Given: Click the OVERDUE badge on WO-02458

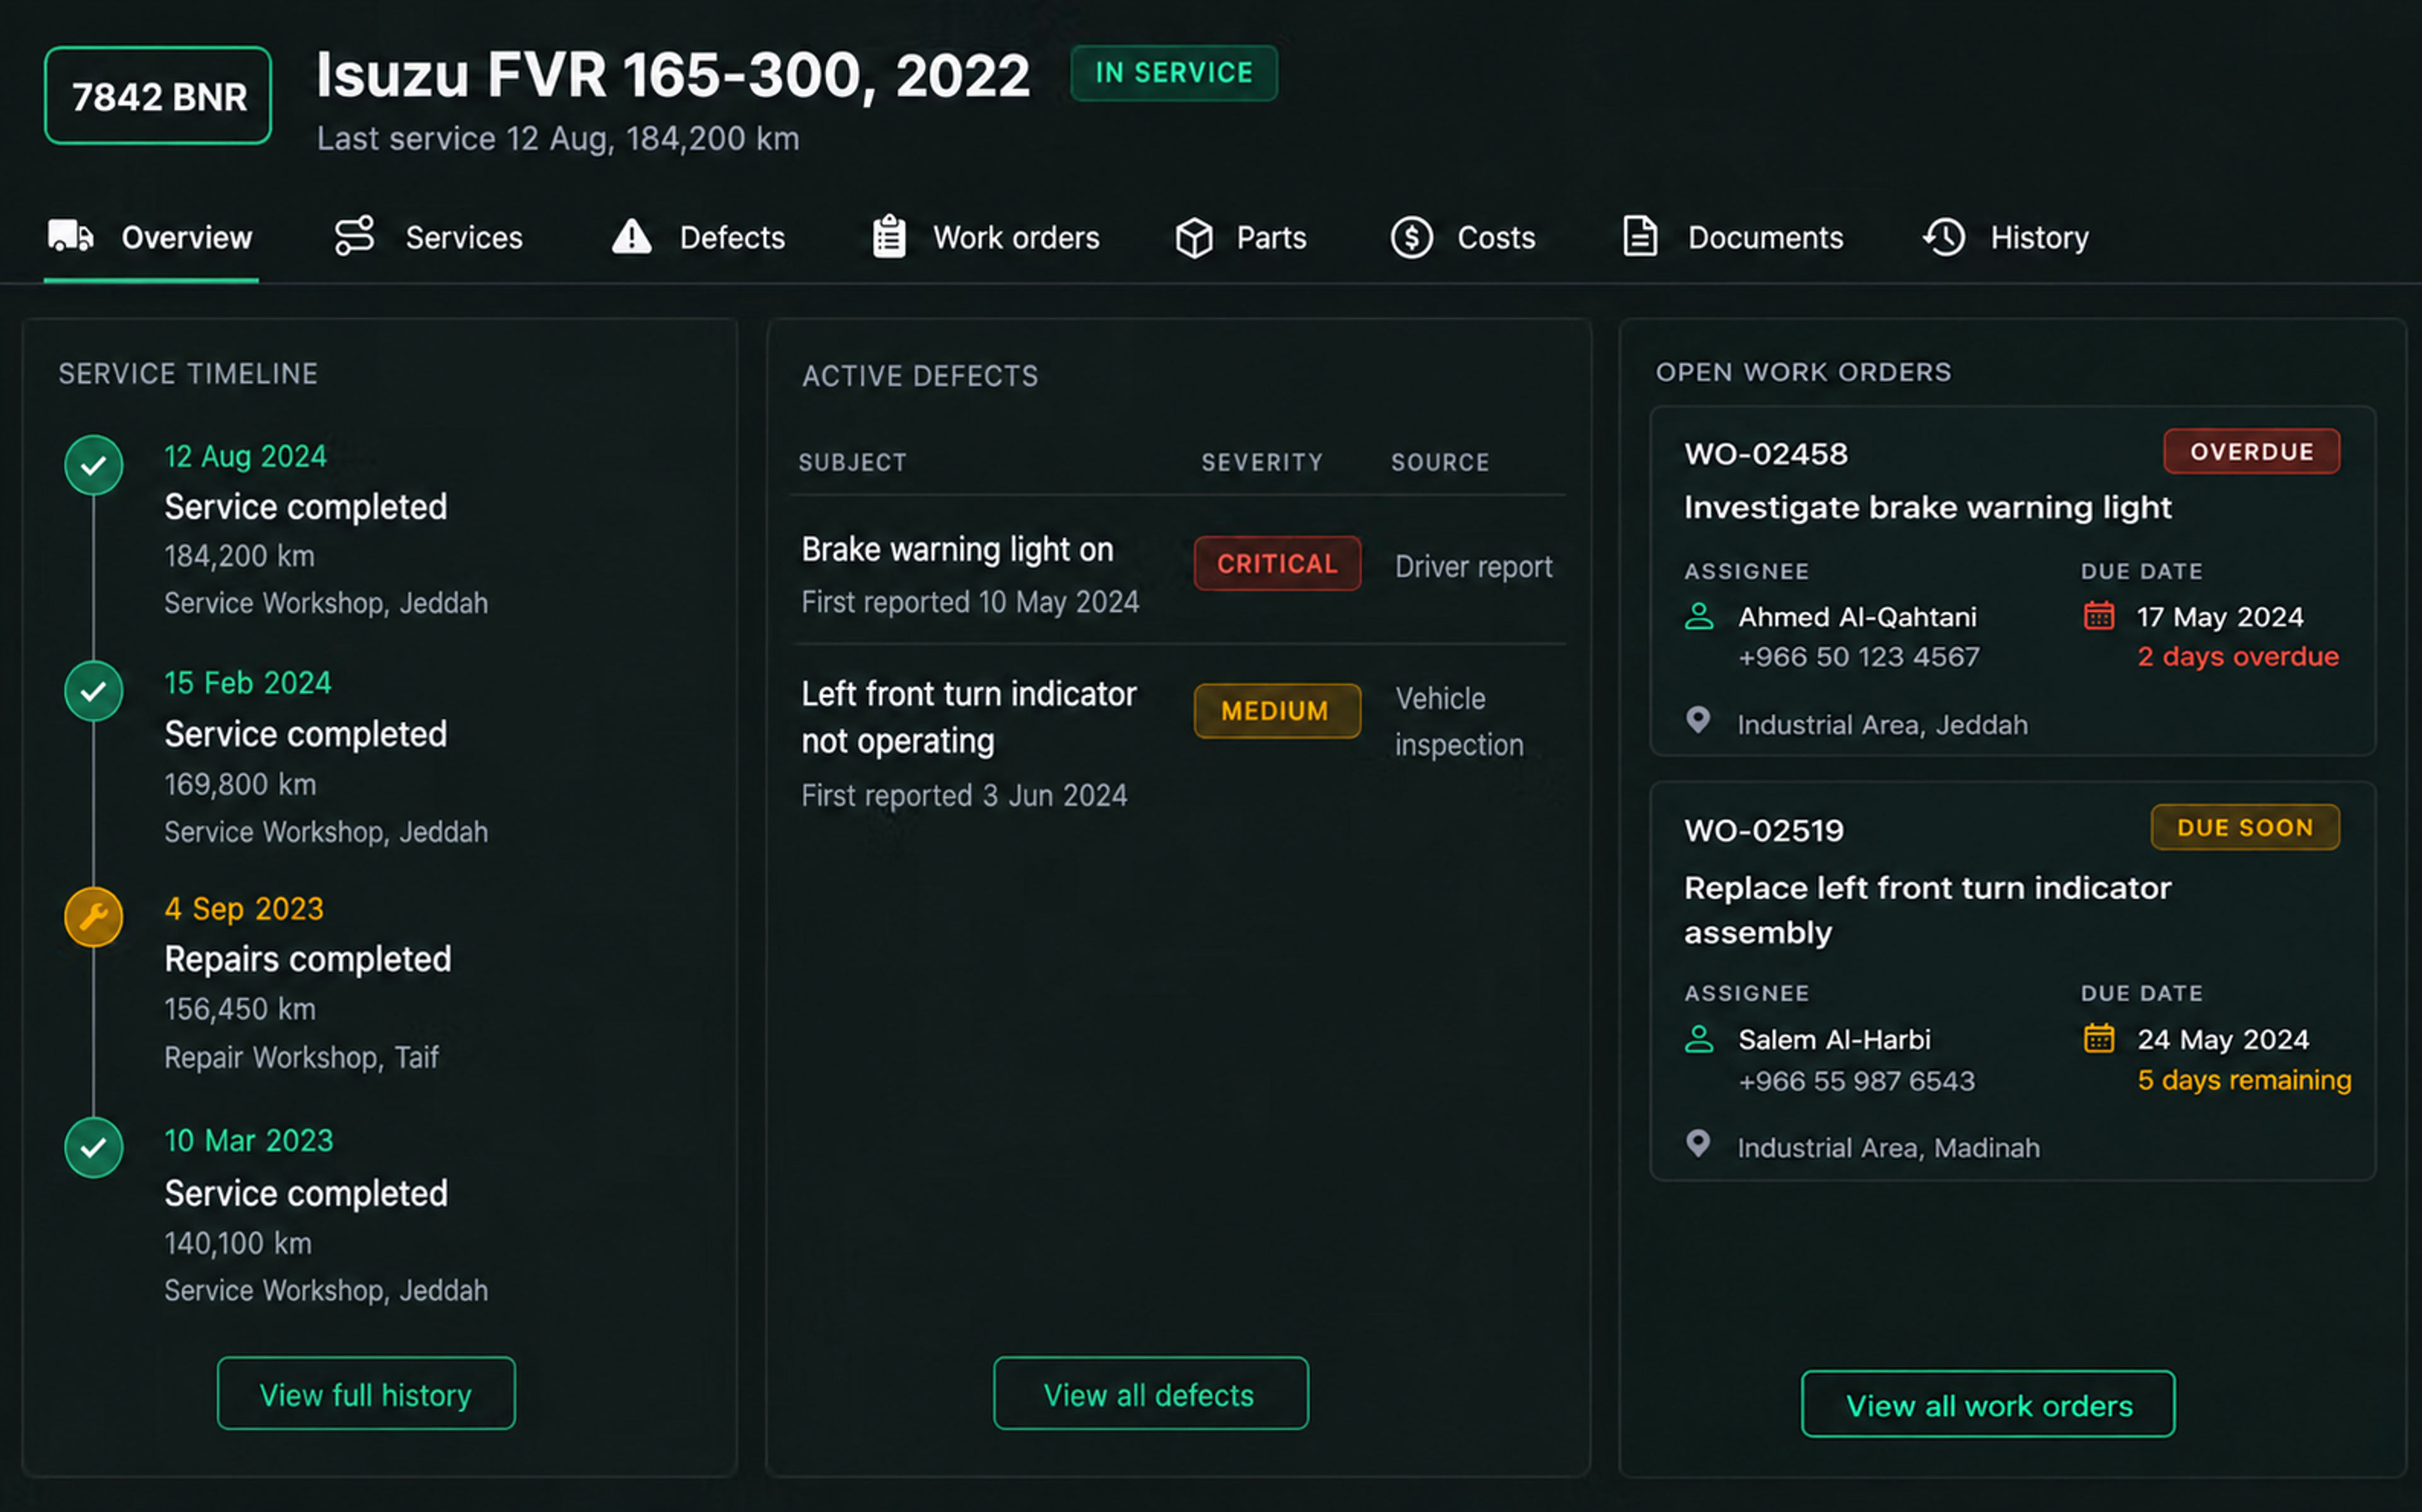Looking at the screenshot, I should click(x=2252, y=452).
